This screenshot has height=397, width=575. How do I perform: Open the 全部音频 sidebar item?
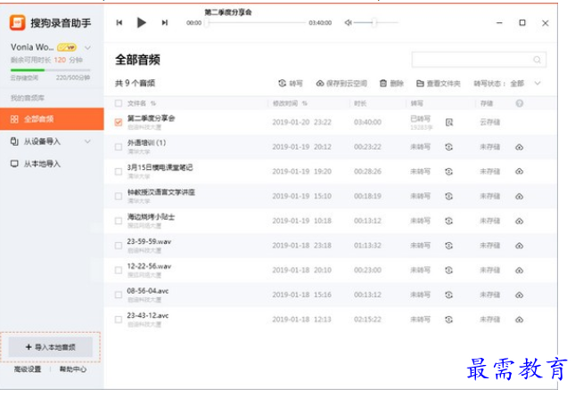(52, 119)
